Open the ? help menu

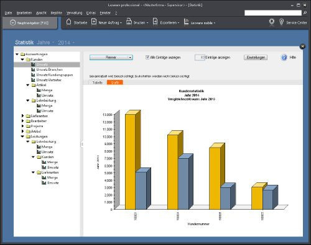pyautogui.click(x=116, y=13)
